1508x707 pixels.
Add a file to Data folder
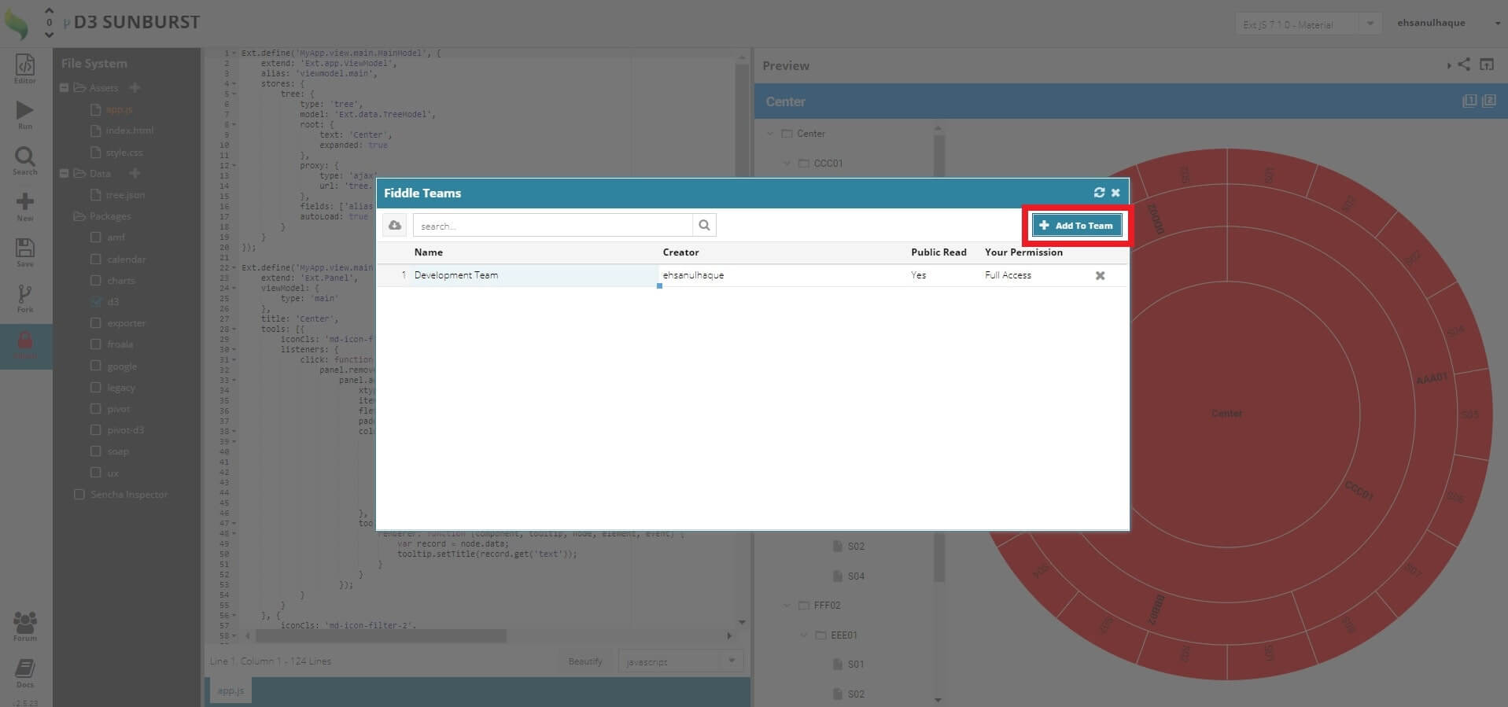click(135, 173)
